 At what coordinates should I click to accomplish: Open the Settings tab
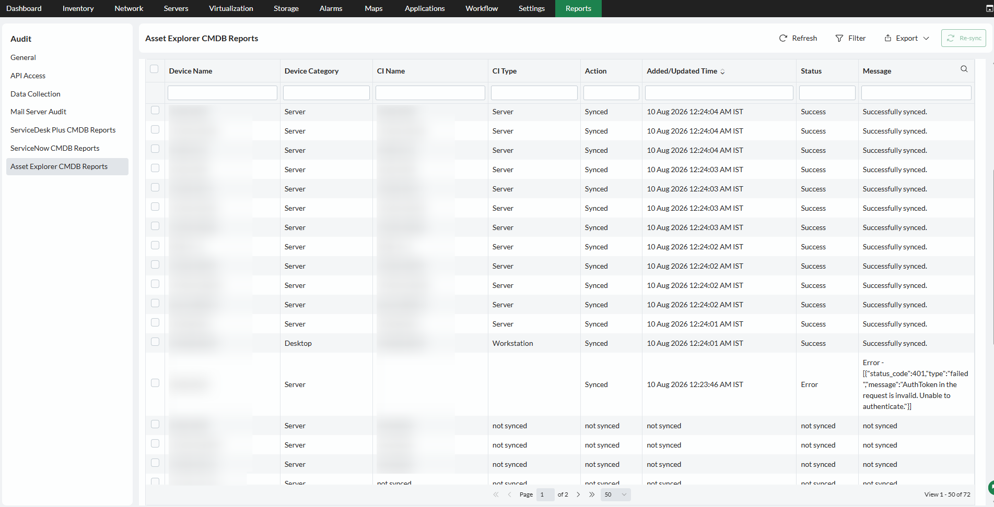coord(532,8)
